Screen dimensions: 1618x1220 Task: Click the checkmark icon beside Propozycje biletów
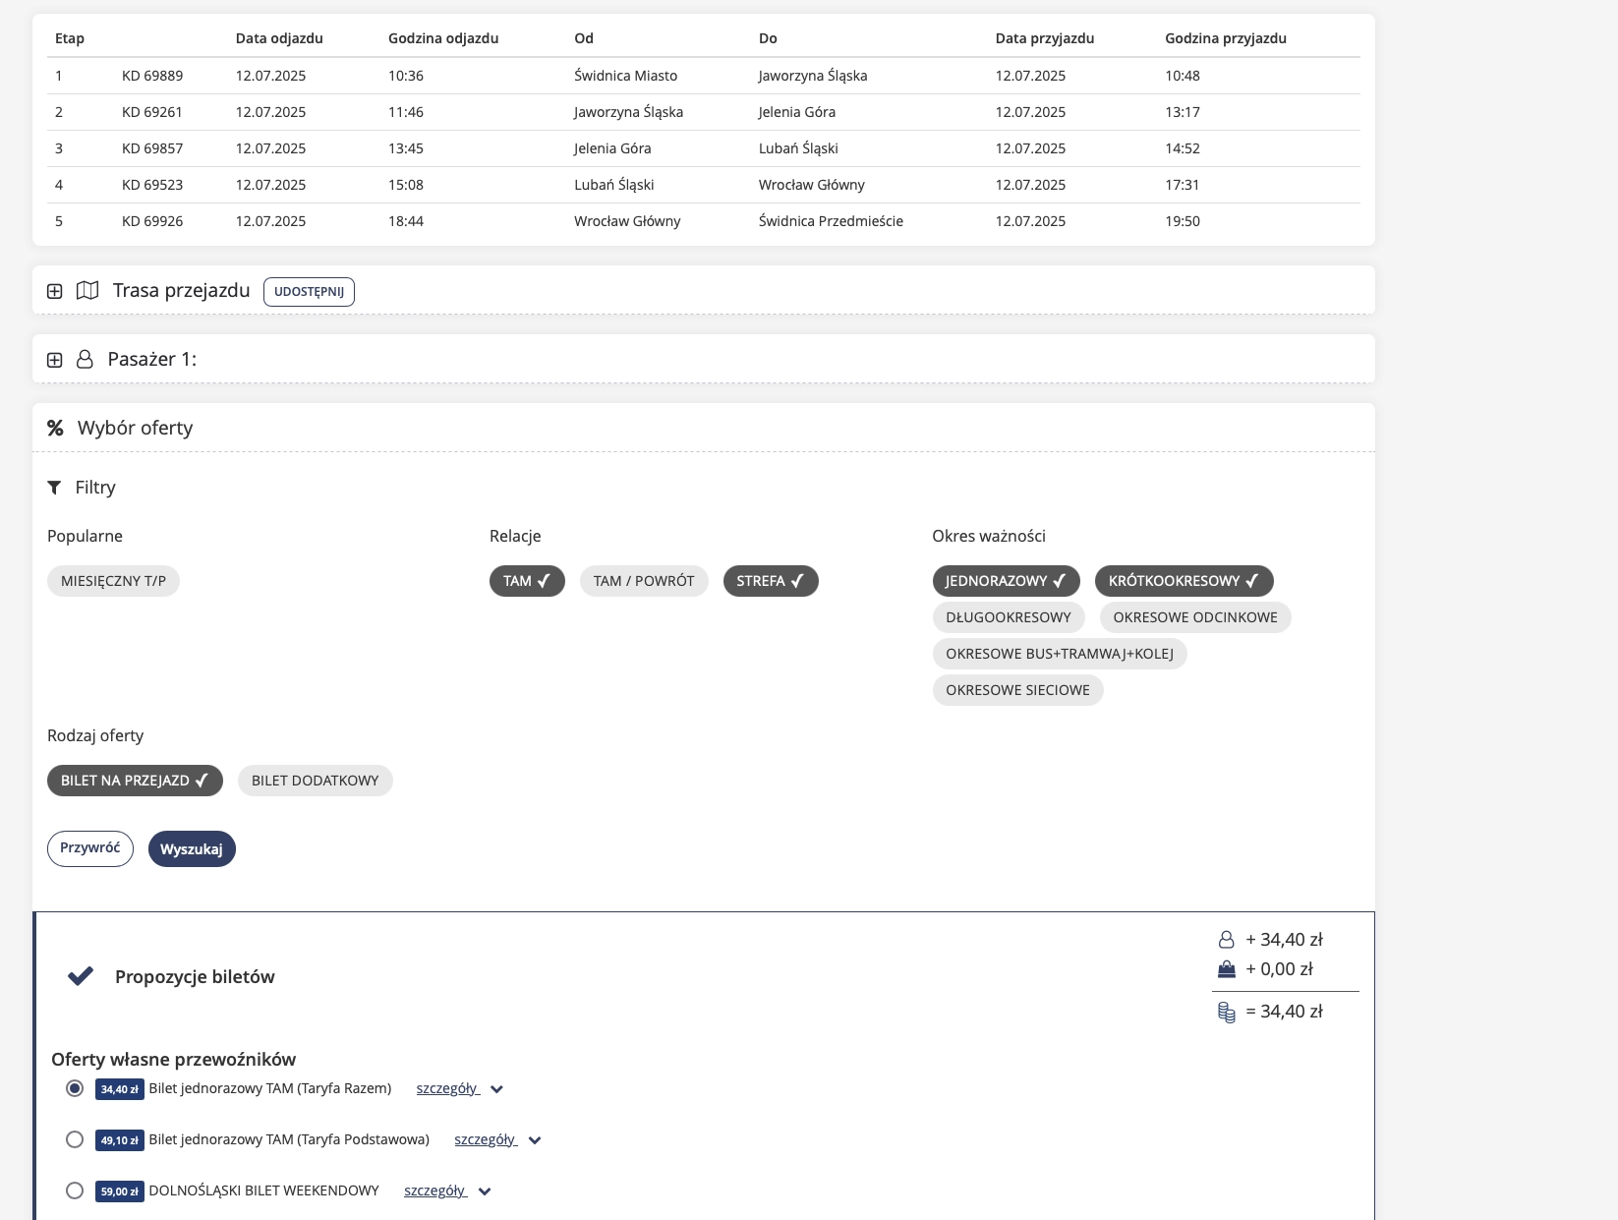(81, 976)
